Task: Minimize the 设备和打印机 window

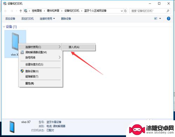Action: pyautogui.click(x=150, y=3)
